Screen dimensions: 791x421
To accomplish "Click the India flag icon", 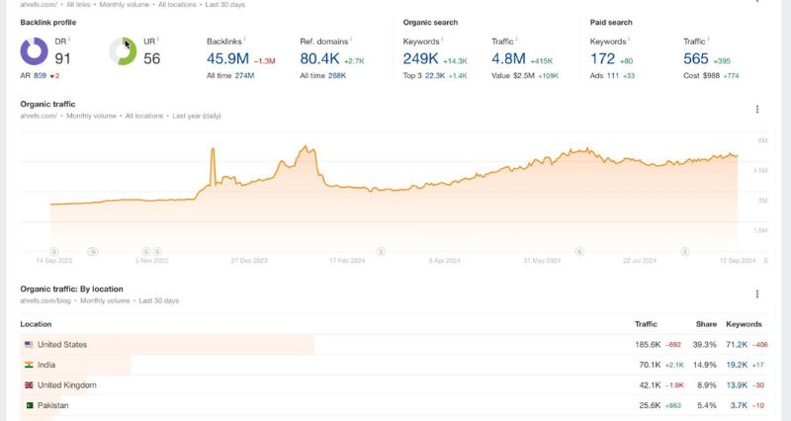I will [x=29, y=365].
